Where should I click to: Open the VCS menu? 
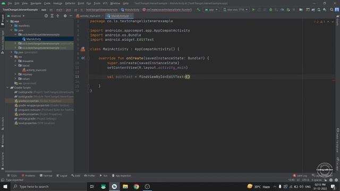click(105, 3)
